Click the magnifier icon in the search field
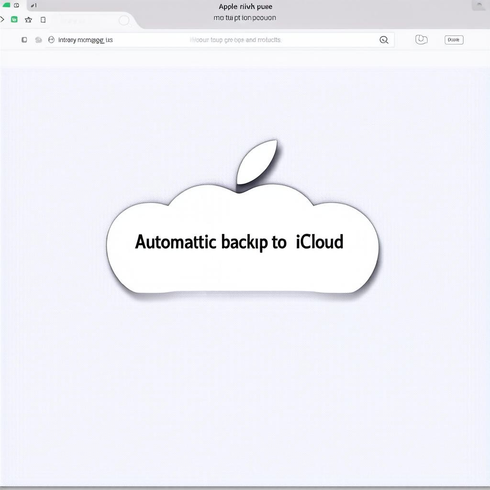Screen dimensions: 490x490 click(x=384, y=40)
